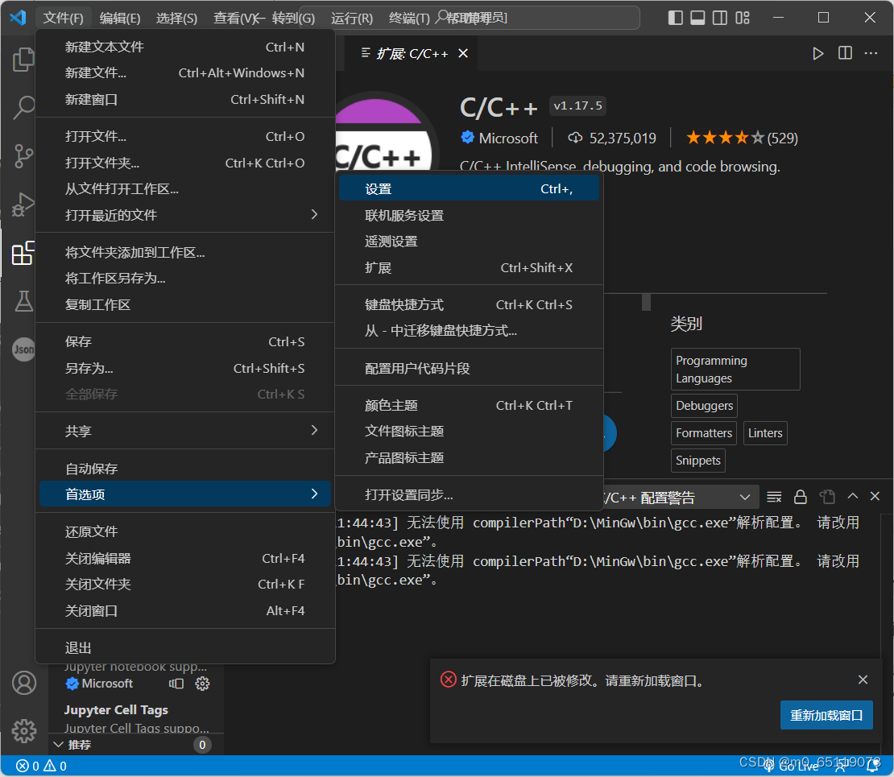Expand the 推荐 extensions section
The height and width of the screenshot is (777, 894).
click(81, 744)
